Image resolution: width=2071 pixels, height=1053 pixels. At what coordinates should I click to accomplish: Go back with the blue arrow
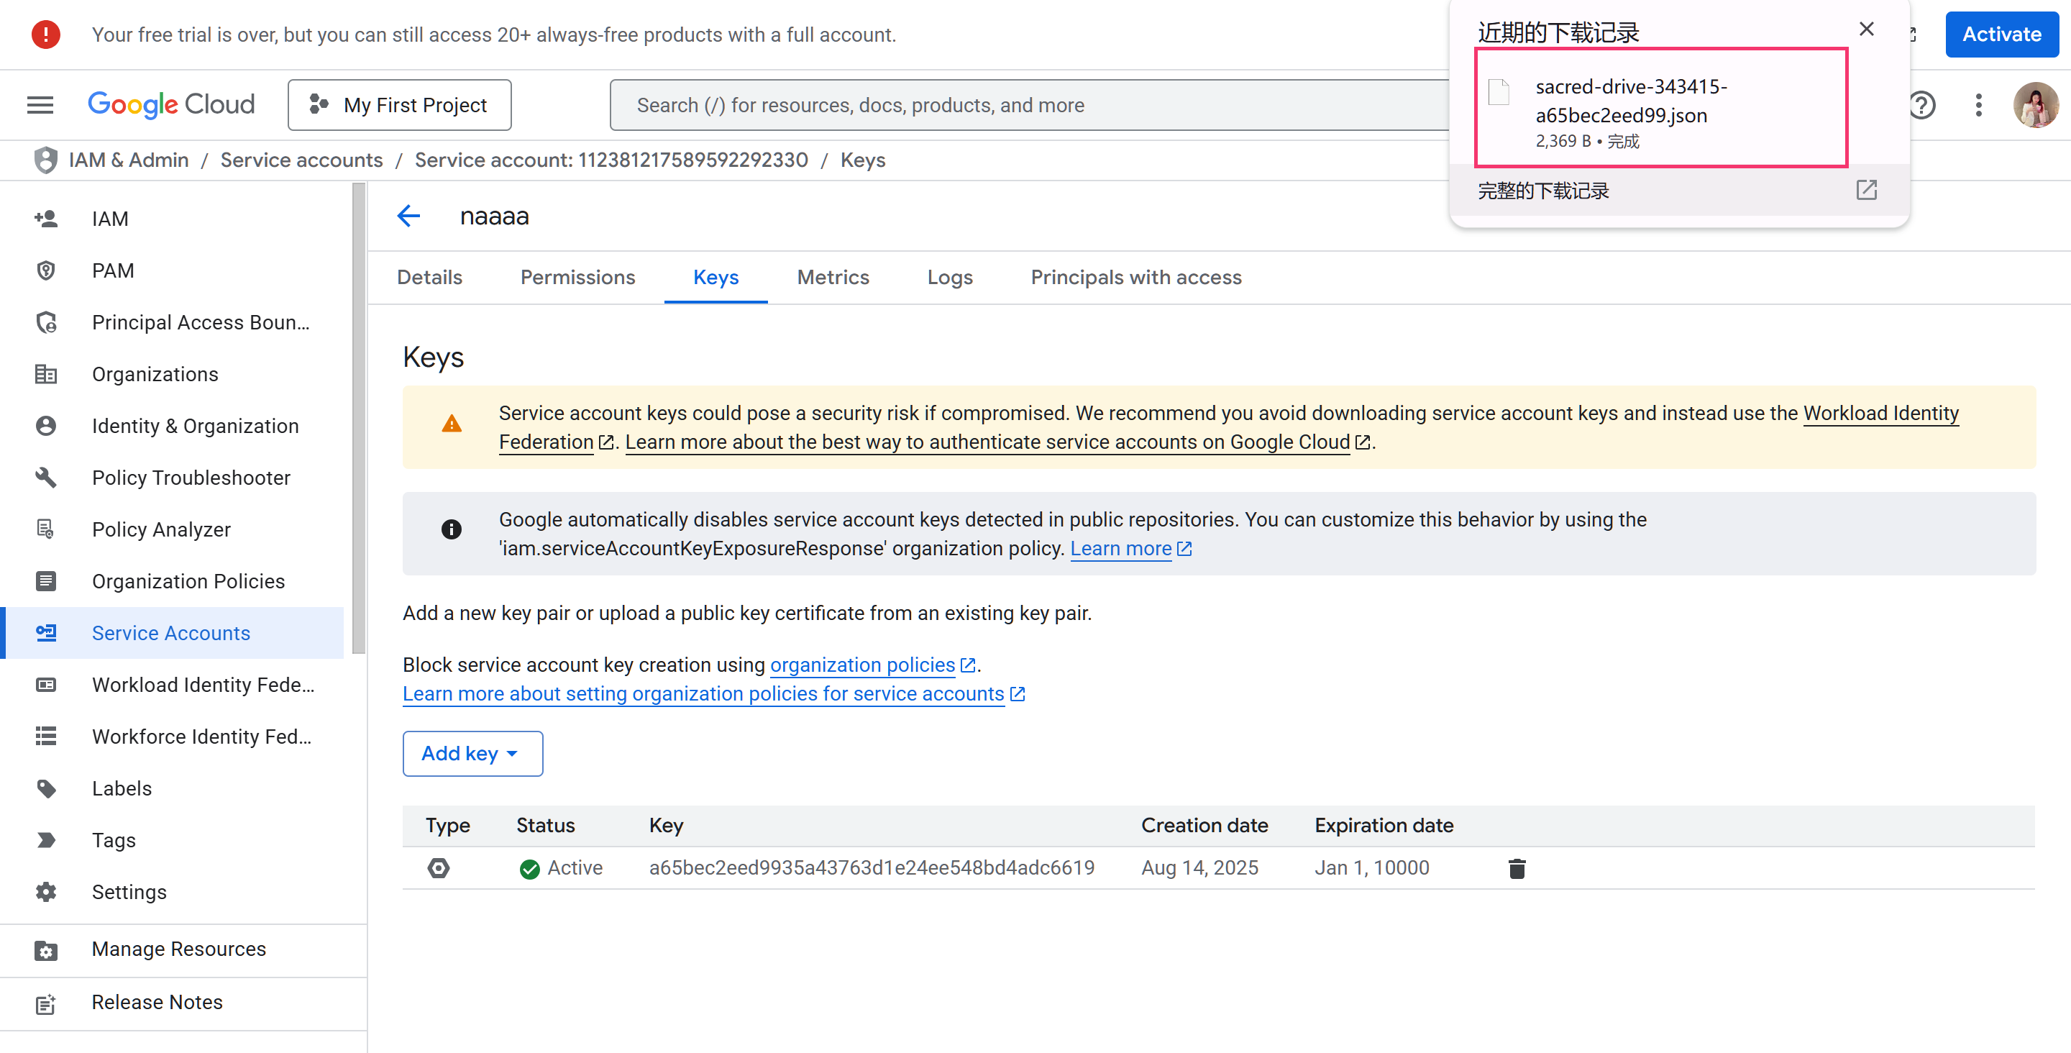tap(409, 216)
